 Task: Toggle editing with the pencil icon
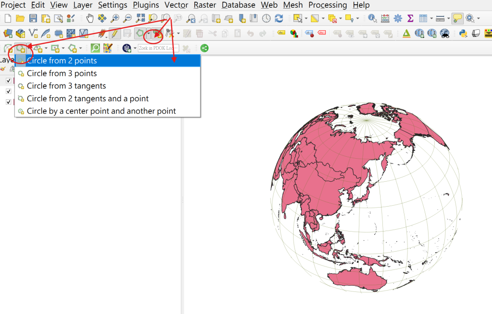point(114,33)
